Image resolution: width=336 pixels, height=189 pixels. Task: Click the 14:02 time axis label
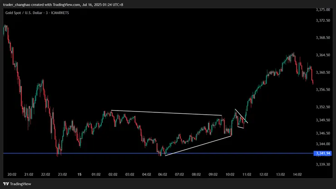(297, 174)
